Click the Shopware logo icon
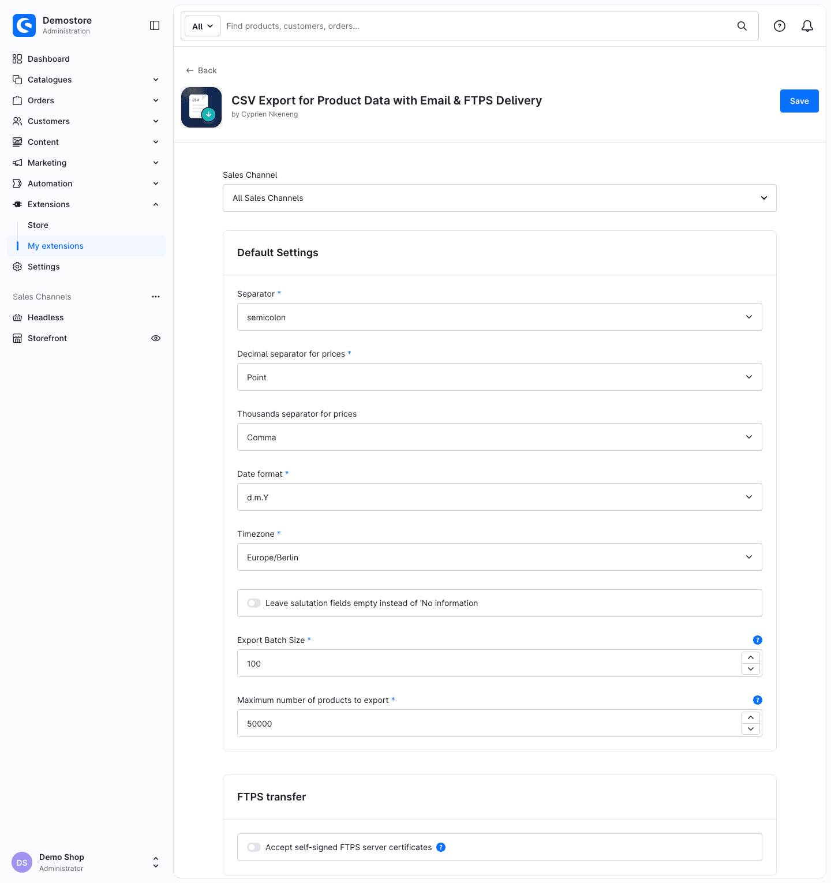831x883 pixels. coord(24,25)
